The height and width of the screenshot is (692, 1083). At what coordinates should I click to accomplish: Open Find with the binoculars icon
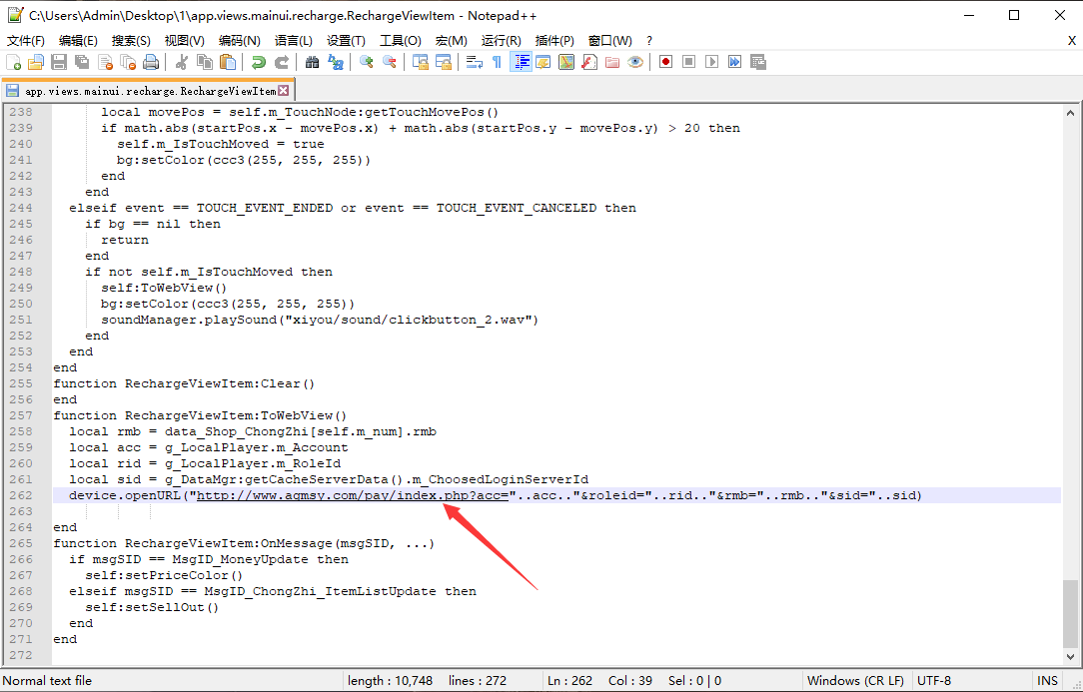[313, 62]
